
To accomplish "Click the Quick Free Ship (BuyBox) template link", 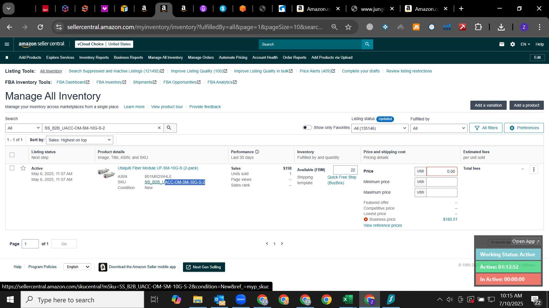I will click(342, 180).
